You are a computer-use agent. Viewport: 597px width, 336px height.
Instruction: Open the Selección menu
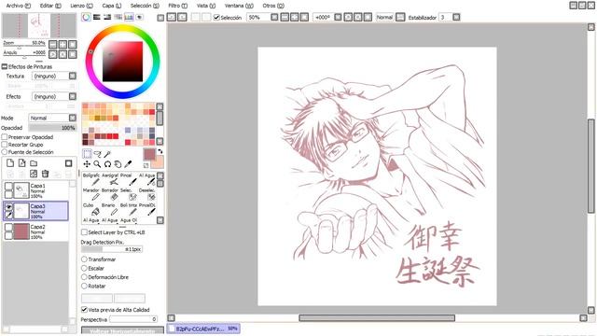145,6
